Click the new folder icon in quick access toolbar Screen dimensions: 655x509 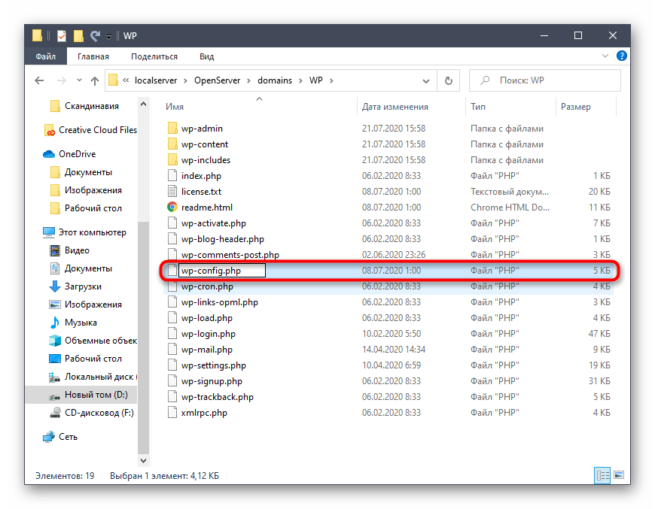[x=78, y=35]
